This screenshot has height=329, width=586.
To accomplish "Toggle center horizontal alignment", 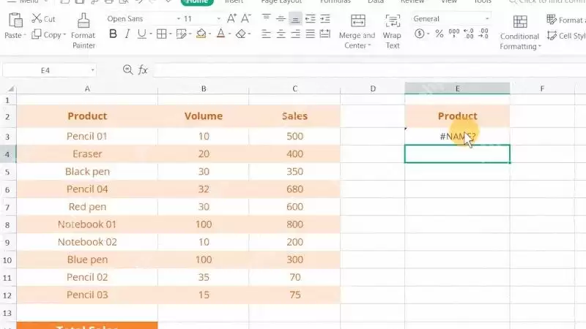I will (x=281, y=34).
